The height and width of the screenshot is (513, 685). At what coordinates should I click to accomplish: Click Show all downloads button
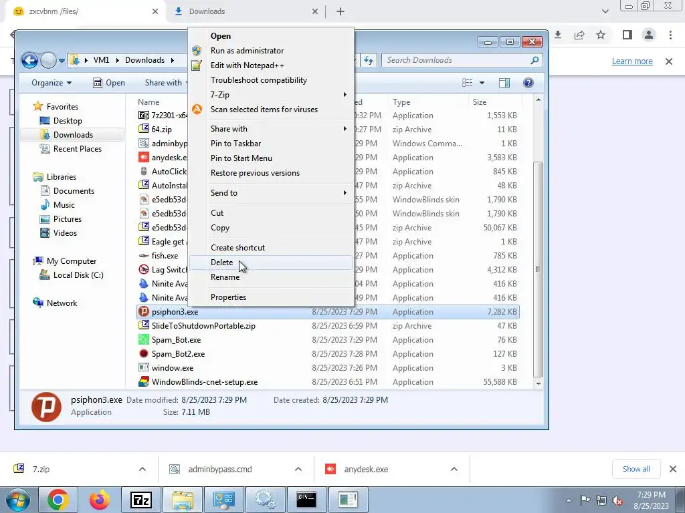[636, 469]
